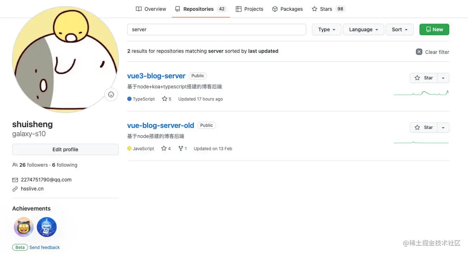
Task: Click the shuisheng profile name
Action: tap(32, 124)
